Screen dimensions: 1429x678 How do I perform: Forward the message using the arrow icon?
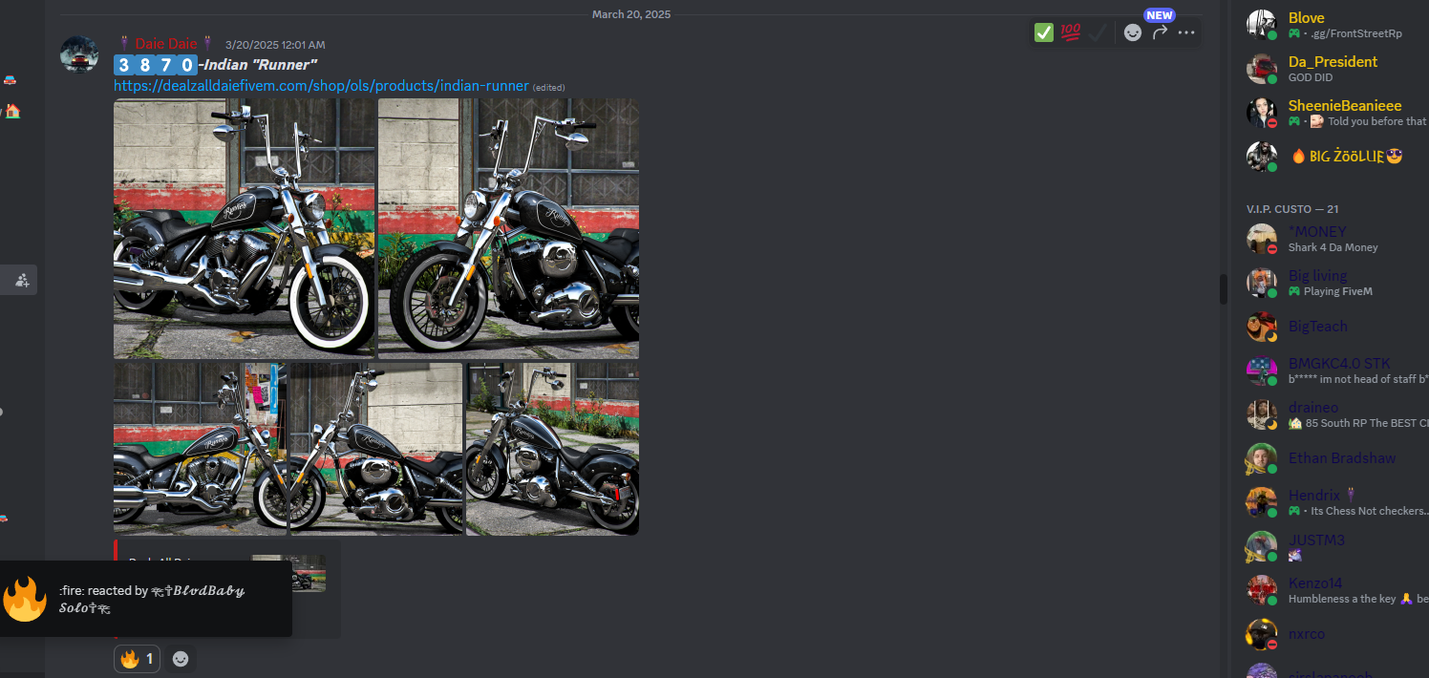[1160, 32]
